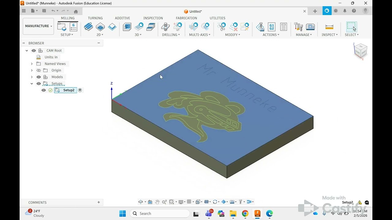This screenshot has height=220, width=392.
Task: Select the 2D Adaptive Clearing tool
Action: point(89,27)
